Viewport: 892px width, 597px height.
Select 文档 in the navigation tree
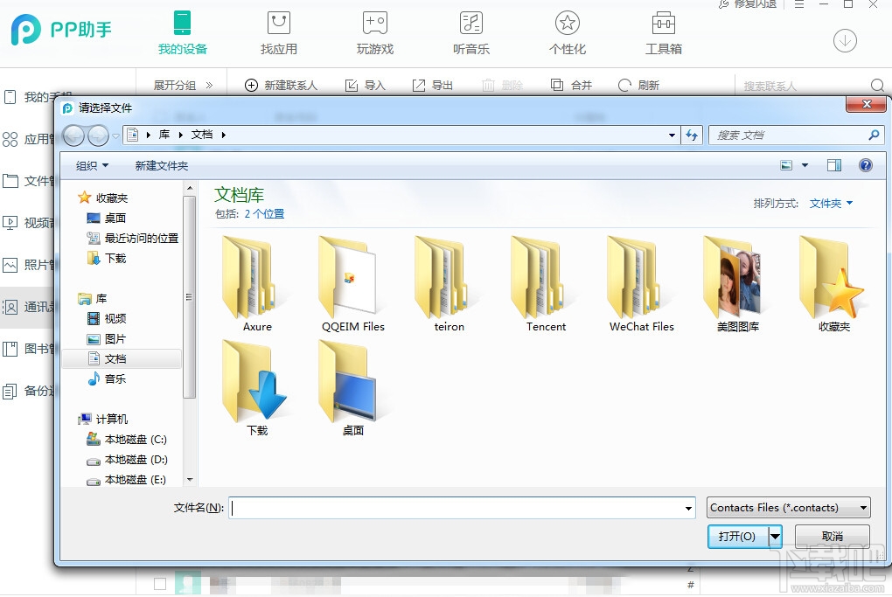(115, 358)
